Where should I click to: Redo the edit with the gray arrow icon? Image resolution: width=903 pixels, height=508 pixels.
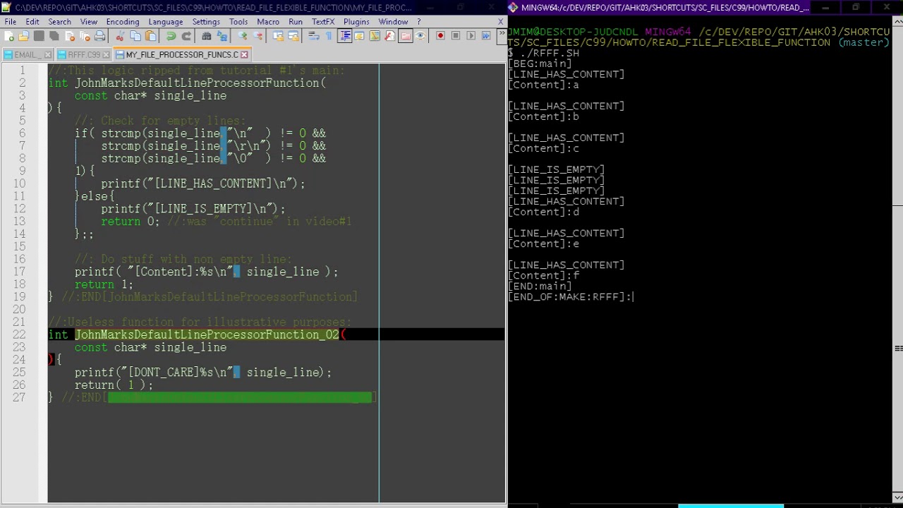tap(186, 36)
